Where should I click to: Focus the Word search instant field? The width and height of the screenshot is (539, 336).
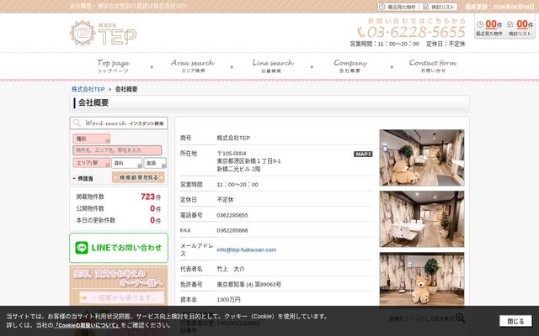tap(119, 123)
